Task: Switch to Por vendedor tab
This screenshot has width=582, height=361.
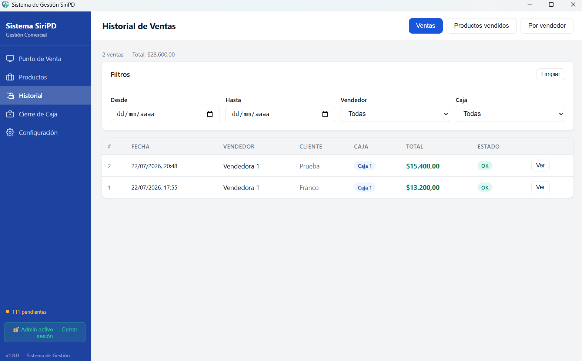Action: (x=547, y=26)
